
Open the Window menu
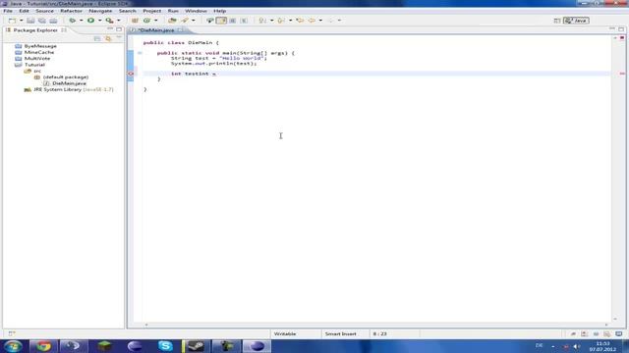point(196,11)
